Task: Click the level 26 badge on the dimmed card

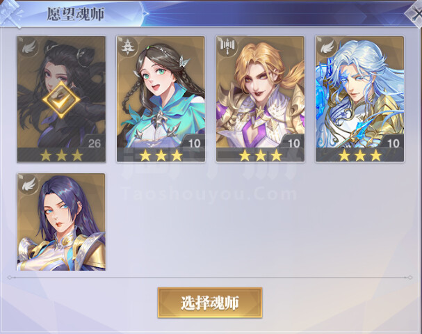Action: (94, 143)
